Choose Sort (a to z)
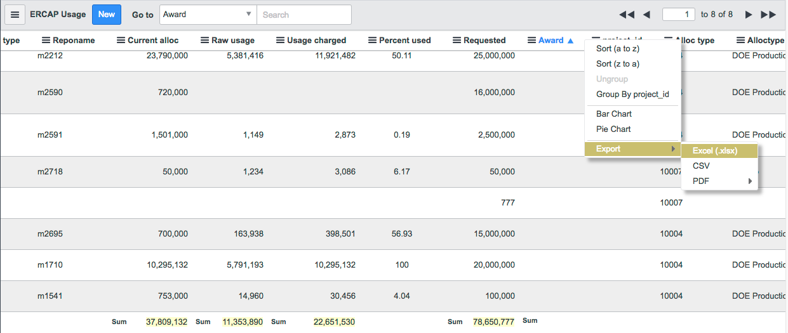This screenshot has width=788, height=333. (x=617, y=49)
